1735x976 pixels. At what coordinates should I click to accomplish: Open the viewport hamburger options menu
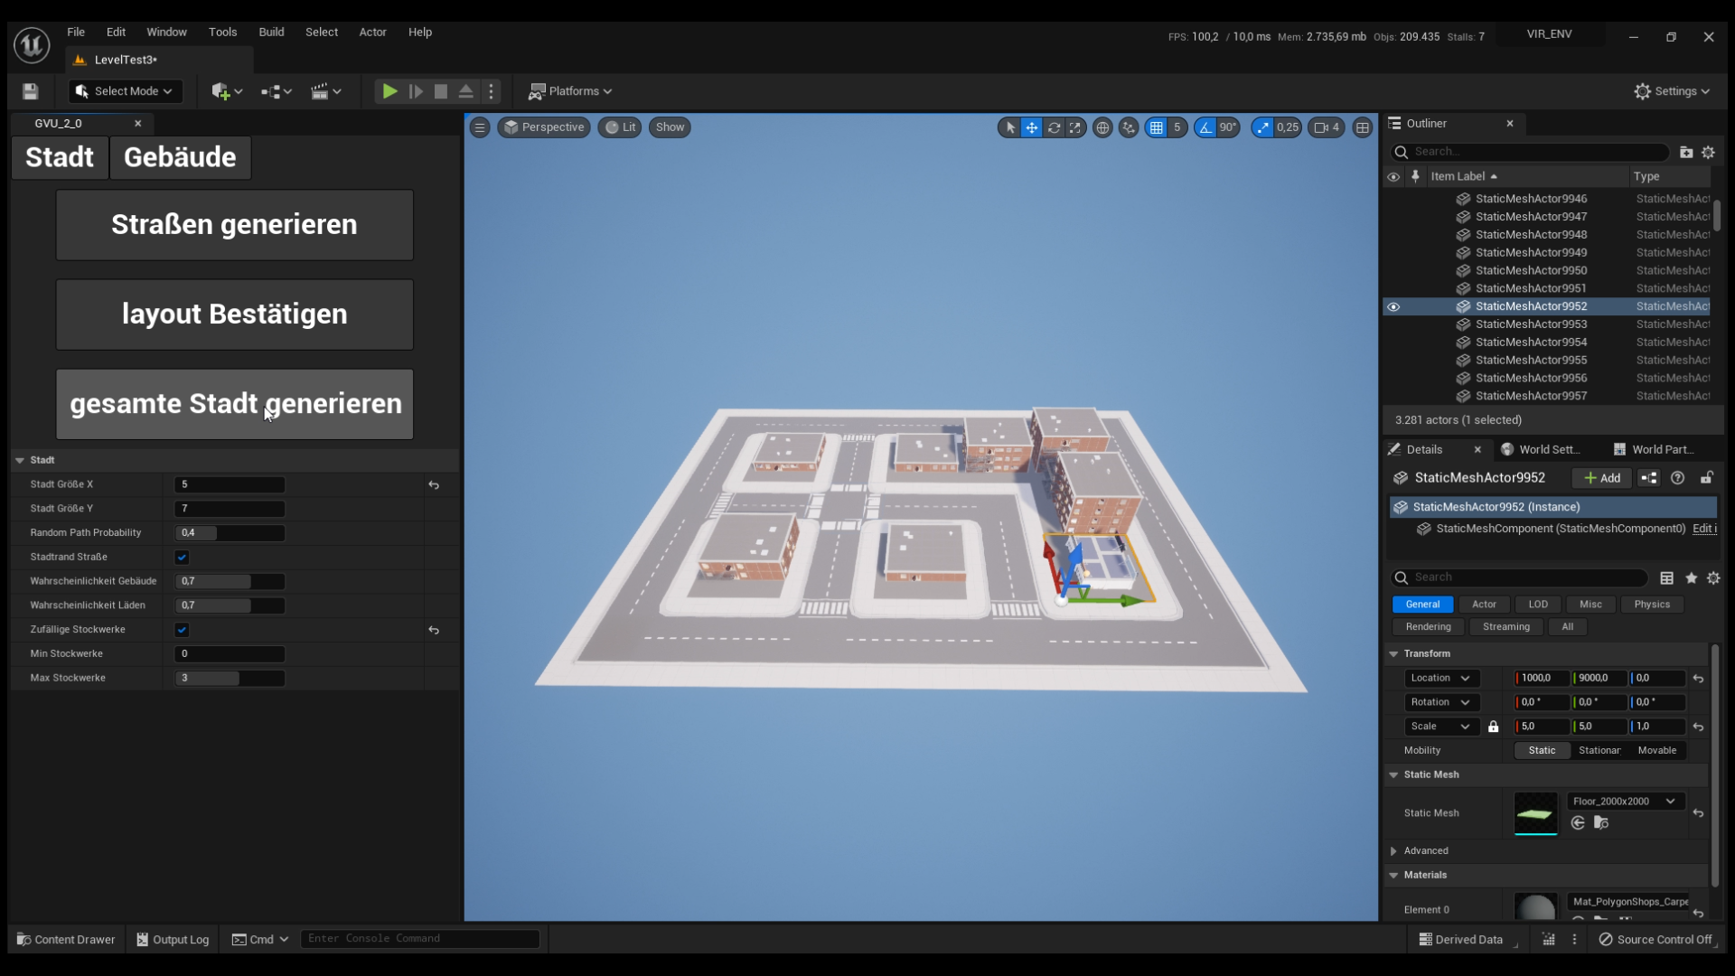480,127
